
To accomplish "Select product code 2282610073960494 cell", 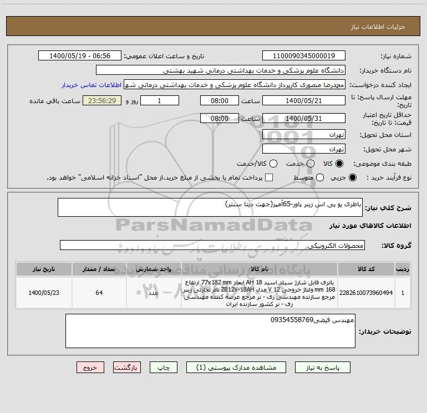I will pos(366,293).
